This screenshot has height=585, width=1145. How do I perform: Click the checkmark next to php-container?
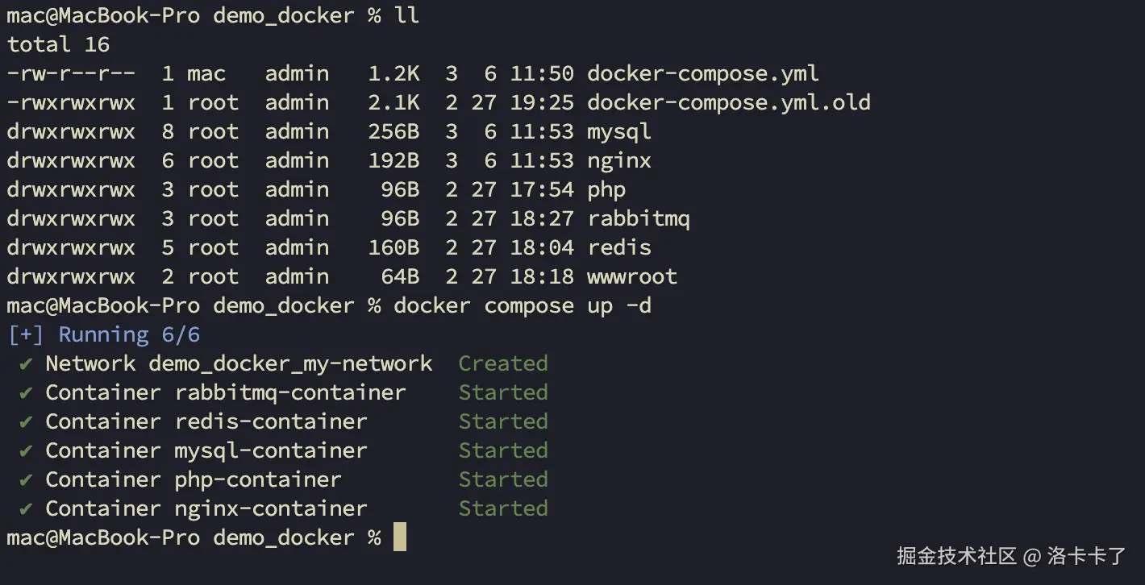[x=27, y=480]
